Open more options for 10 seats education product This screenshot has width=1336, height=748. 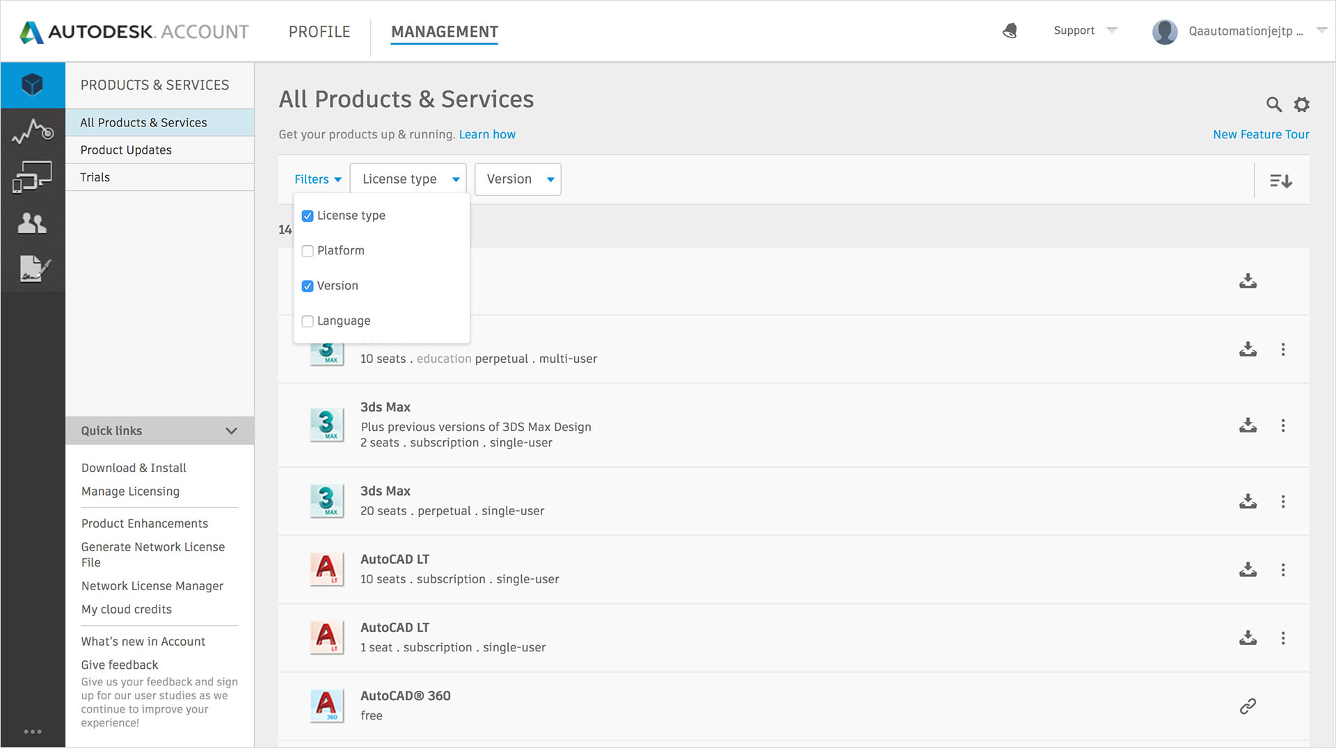[1283, 349]
